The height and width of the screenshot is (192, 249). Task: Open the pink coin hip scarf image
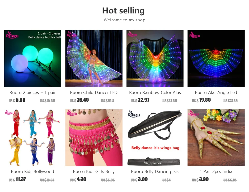point(94,138)
